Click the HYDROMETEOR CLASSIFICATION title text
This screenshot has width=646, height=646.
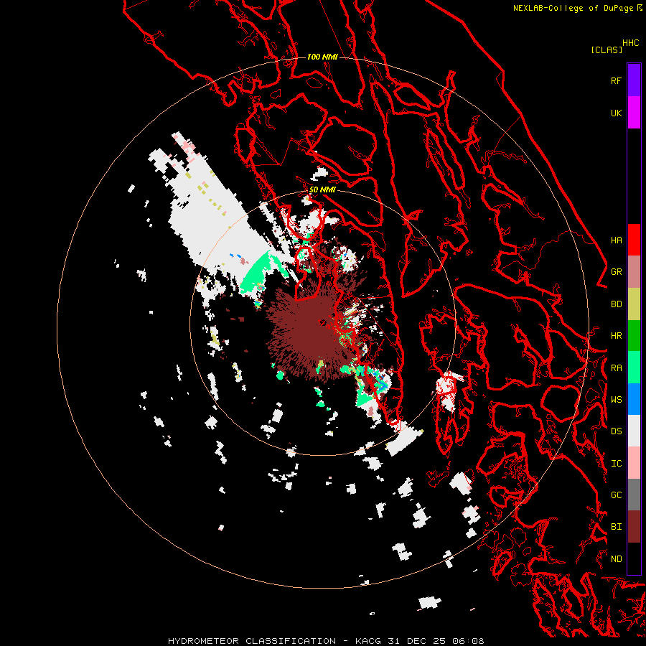tap(252, 641)
